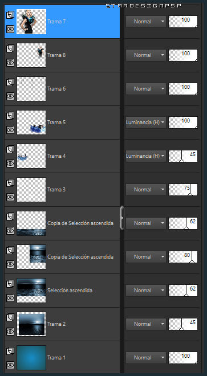Click the opacity slider of Trama 8

pos(183,55)
